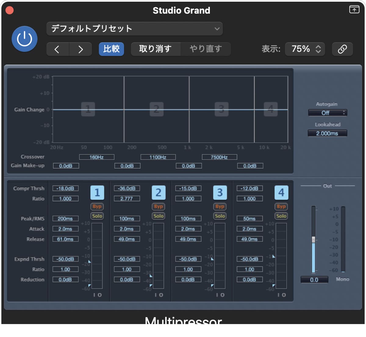This screenshot has width=366, height=337.
Task: Solo band 4
Action: click(281, 216)
